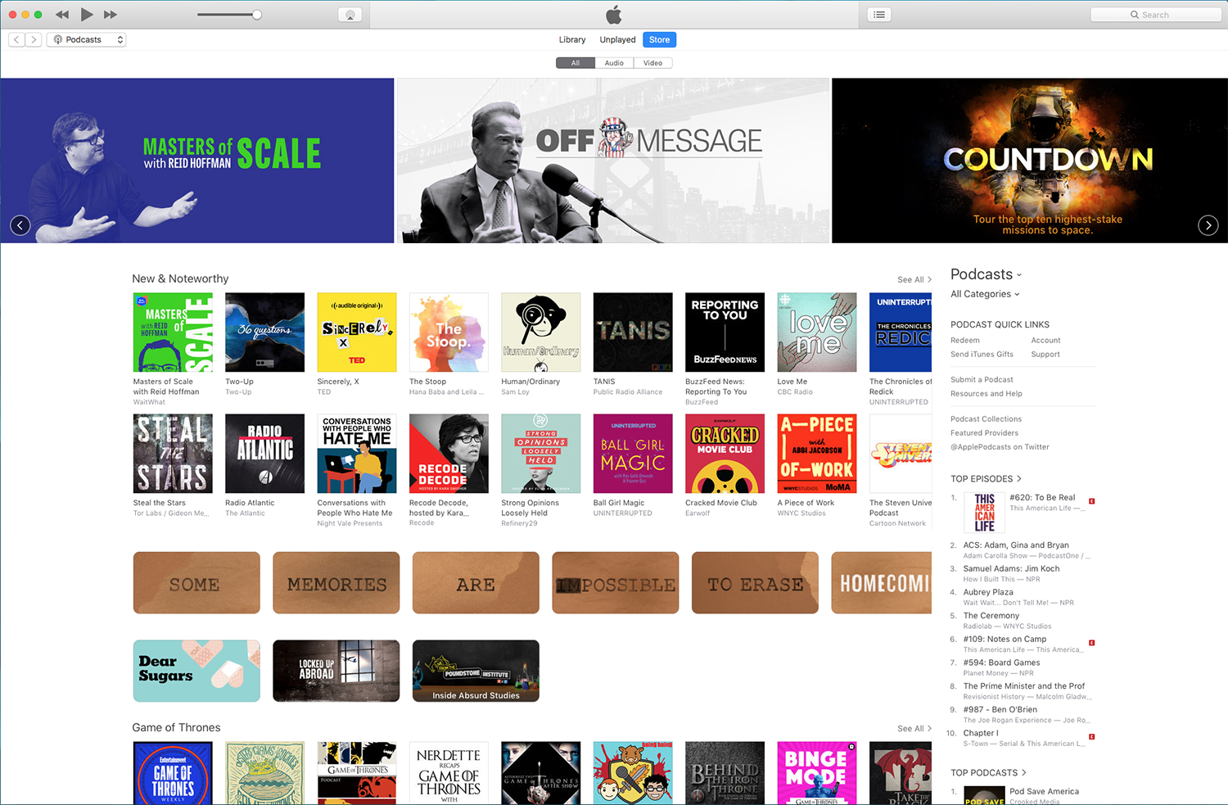Click the rewind playback button
Image resolution: width=1228 pixels, height=805 pixels.
(62, 15)
